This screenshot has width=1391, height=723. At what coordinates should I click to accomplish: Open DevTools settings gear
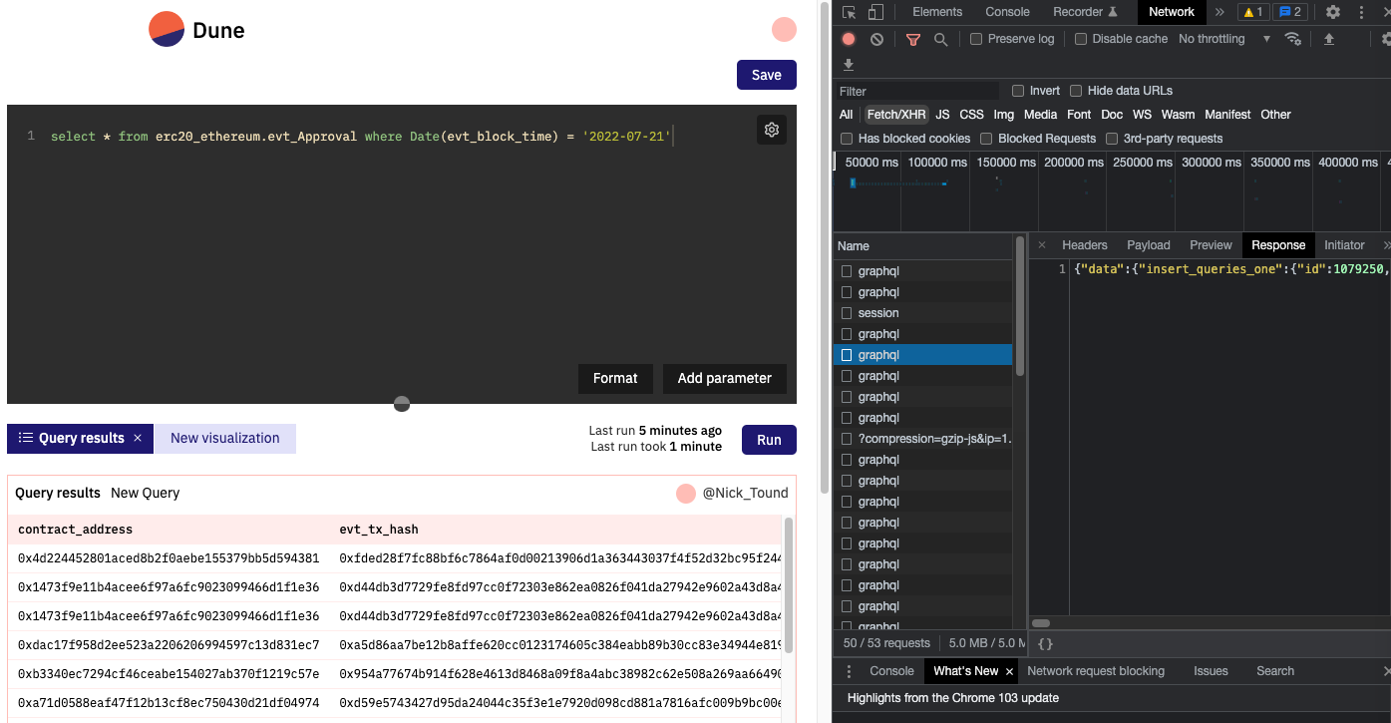1333,12
